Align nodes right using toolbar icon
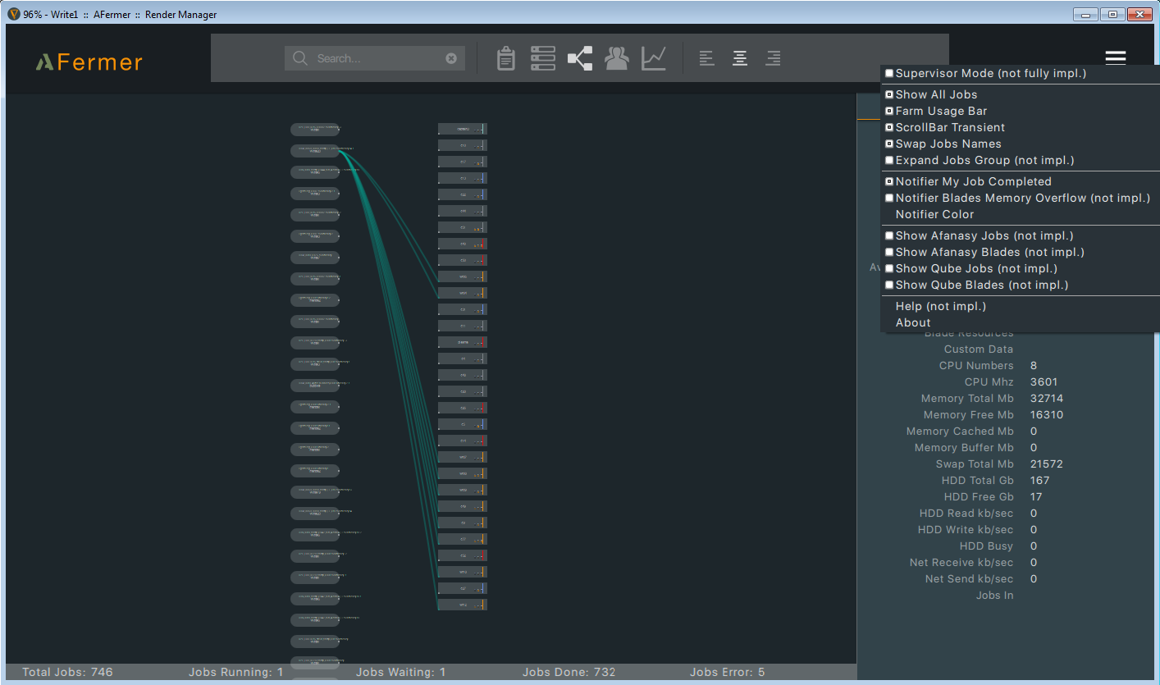The width and height of the screenshot is (1160, 685). (x=773, y=58)
